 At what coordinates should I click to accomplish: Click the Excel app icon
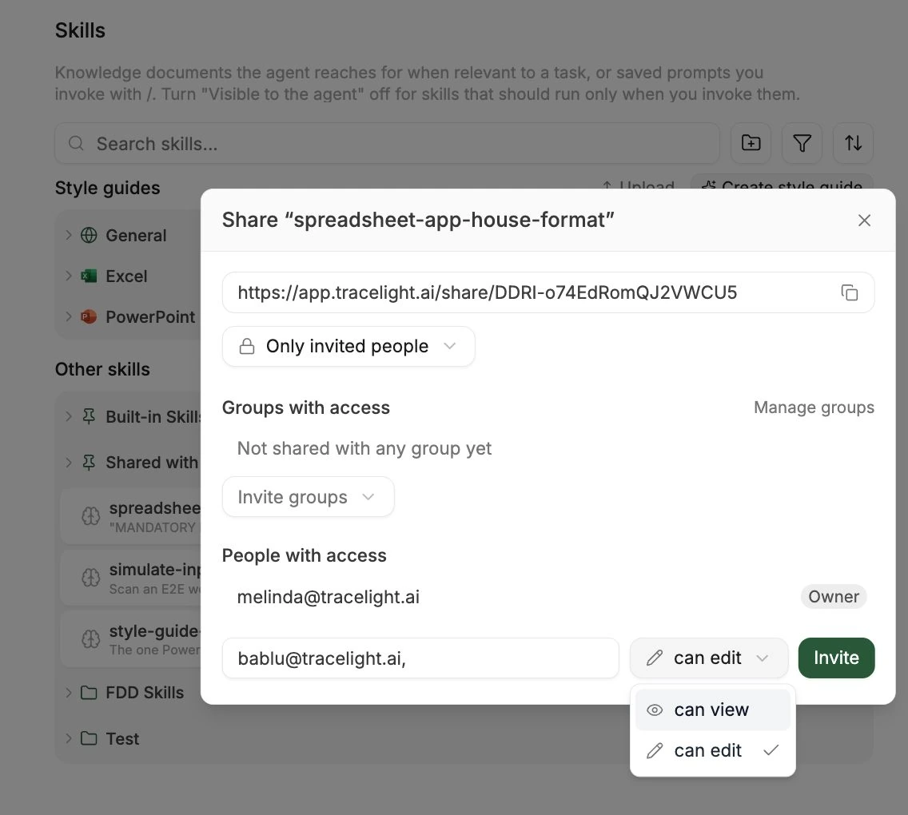coord(89,276)
